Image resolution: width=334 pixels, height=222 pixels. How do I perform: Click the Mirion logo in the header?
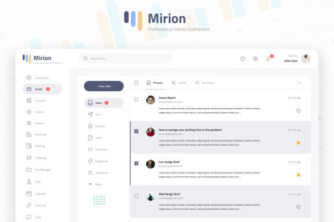pyautogui.click(x=42, y=59)
